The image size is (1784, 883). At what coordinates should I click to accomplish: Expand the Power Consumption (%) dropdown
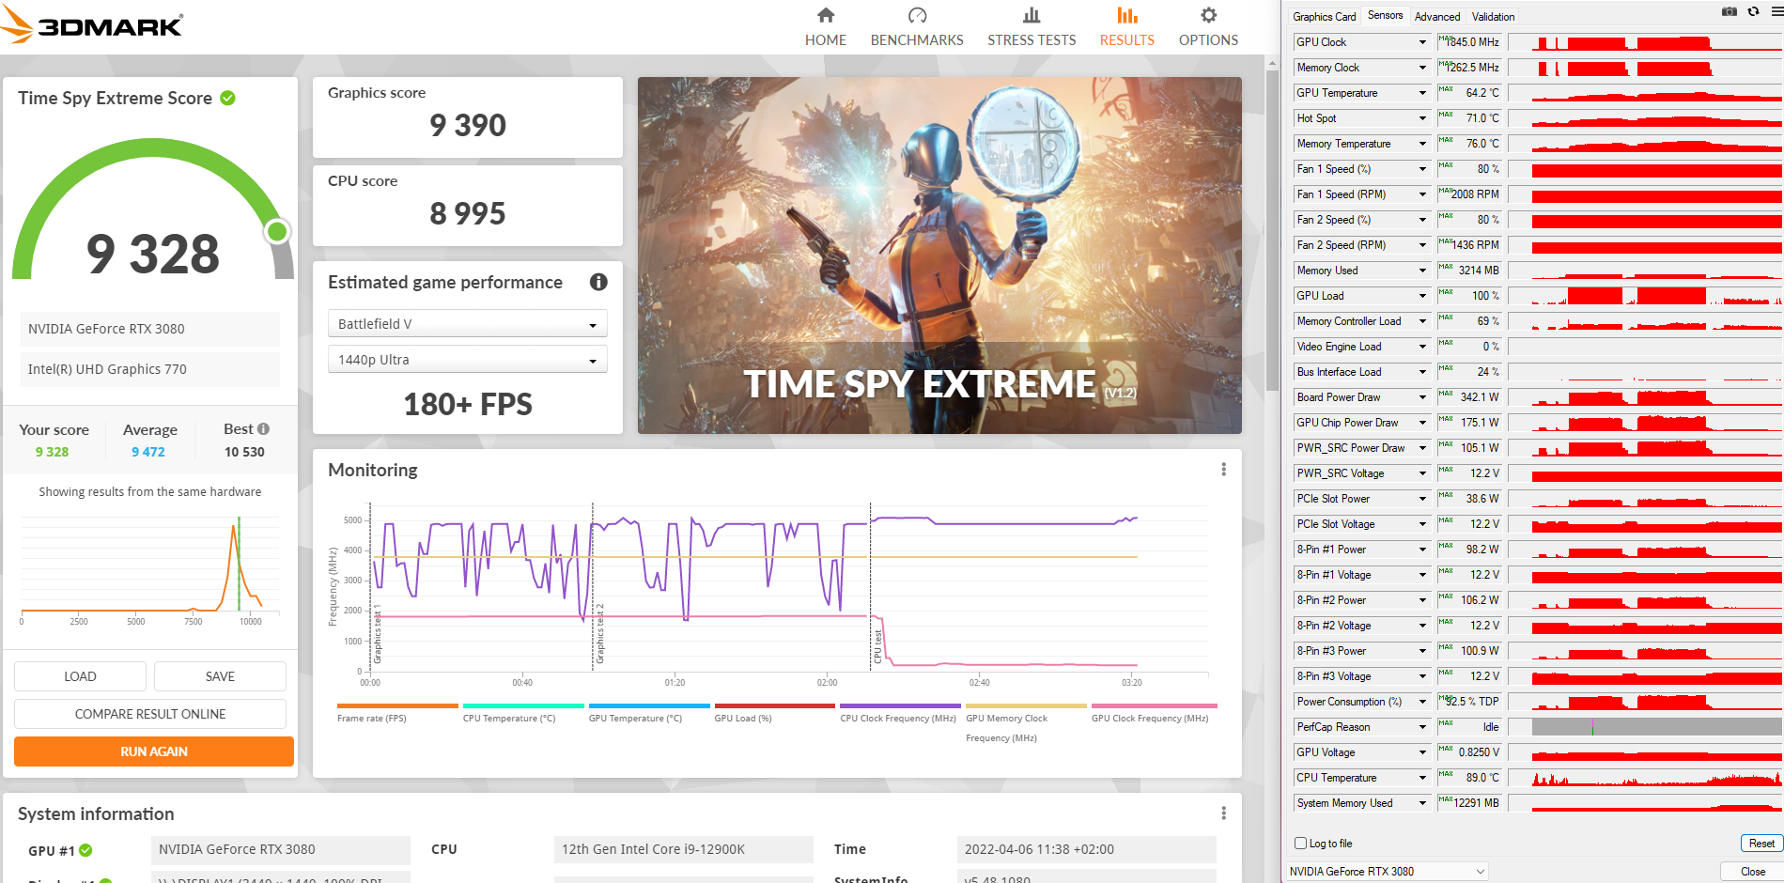click(x=1422, y=702)
